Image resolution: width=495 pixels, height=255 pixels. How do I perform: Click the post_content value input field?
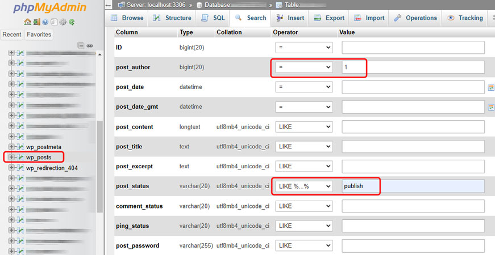click(413, 127)
